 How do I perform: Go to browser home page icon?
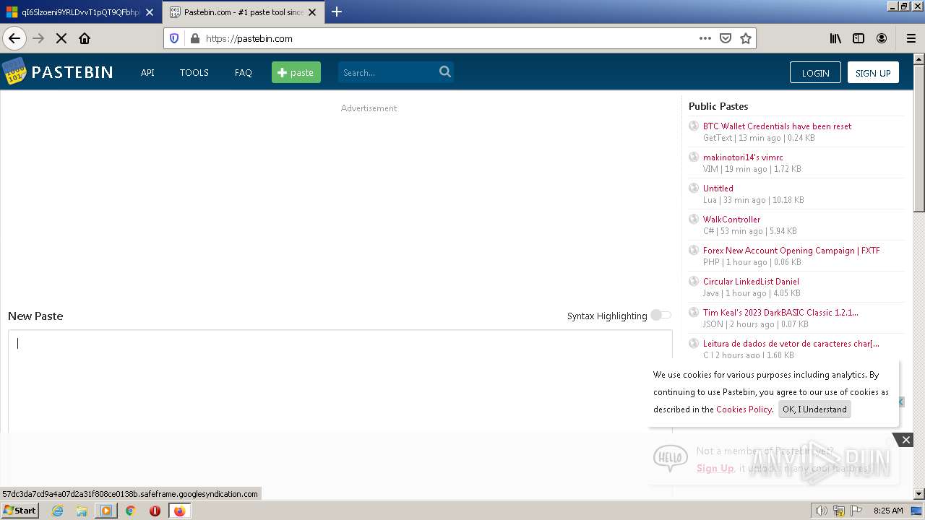tap(85, 38)
